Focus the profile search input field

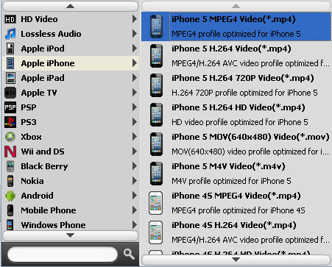[63, 254]
